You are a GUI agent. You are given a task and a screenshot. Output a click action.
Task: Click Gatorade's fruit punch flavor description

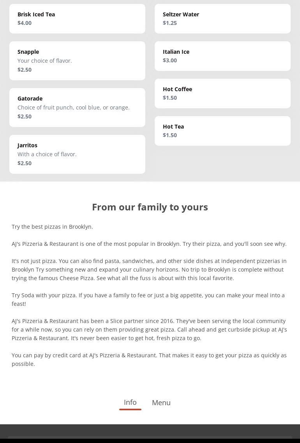[74, 108]
